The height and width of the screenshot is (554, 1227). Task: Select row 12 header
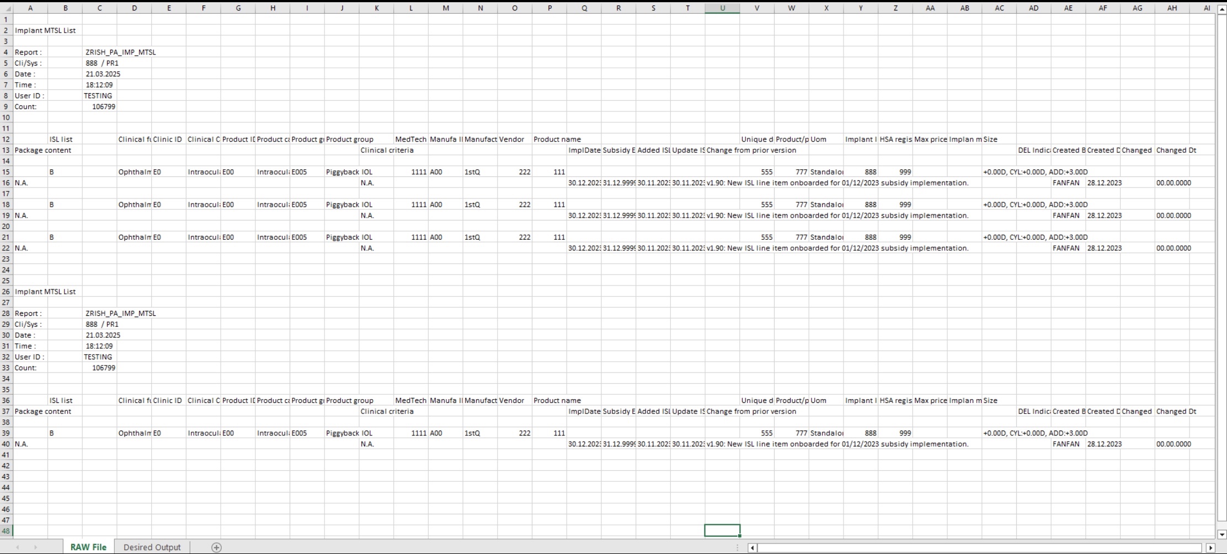coord(6,139)
